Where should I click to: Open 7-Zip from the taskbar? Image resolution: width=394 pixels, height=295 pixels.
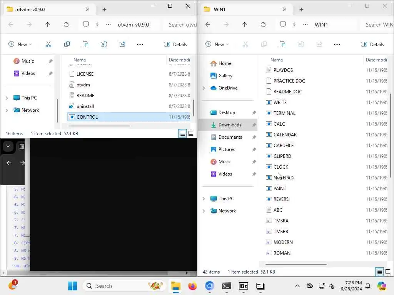[244, 286]
